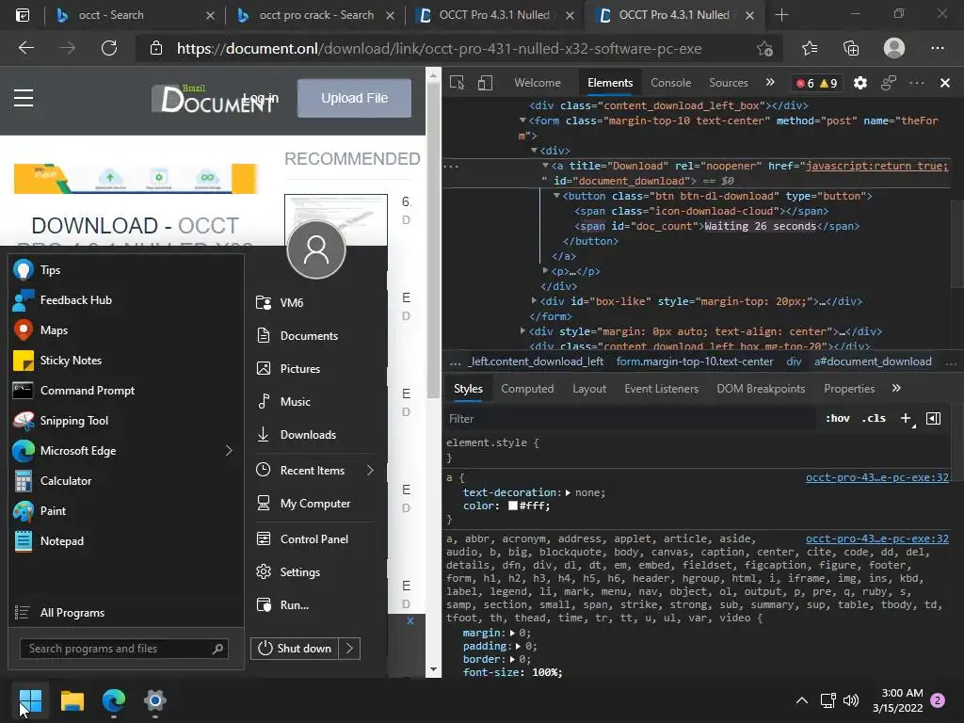Open the Favorites list button
Image resolution: width=964 pixels, height=723 pixels.
(x=809, y=48)
